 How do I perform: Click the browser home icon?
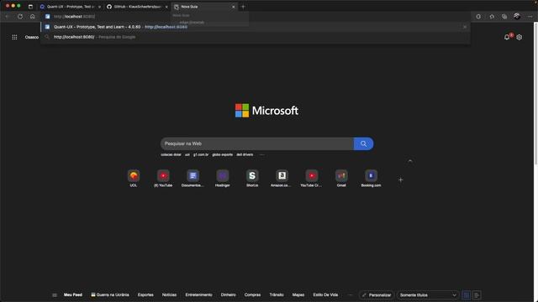pos(32,16)
